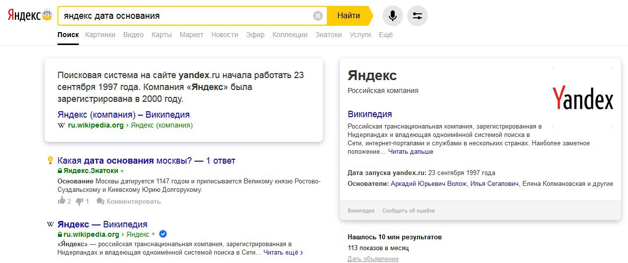
Task: Open the Коллекции tab
Action: (x=290, y=35)
